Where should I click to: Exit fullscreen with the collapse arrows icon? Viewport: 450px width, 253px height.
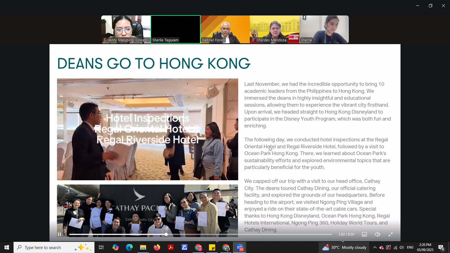[x=391, y=234]
